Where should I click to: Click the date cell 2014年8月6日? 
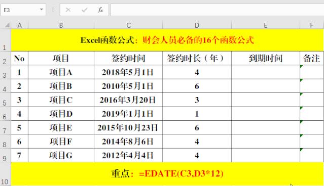coord(128,142)
